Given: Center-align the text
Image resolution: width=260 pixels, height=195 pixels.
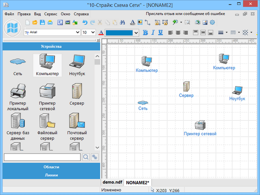Looking at the screenshot, I should click(178, 32).
